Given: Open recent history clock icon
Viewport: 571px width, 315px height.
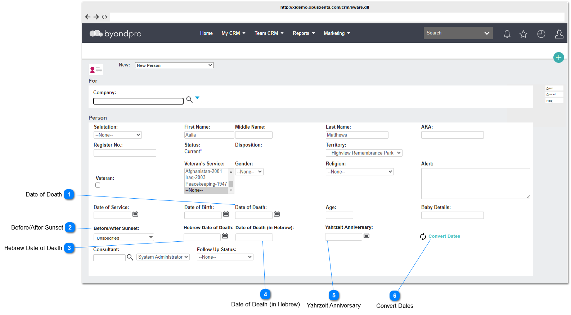Looking at the screenshot, I should click(x=541, y=34).
